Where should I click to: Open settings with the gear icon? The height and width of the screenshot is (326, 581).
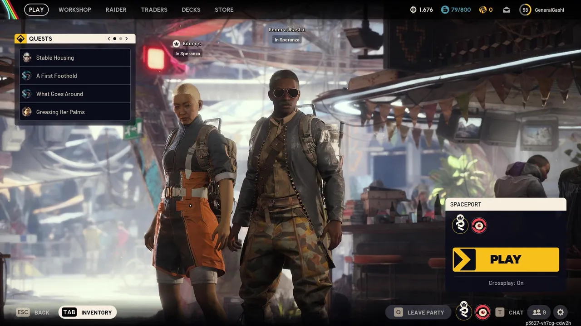560,312
